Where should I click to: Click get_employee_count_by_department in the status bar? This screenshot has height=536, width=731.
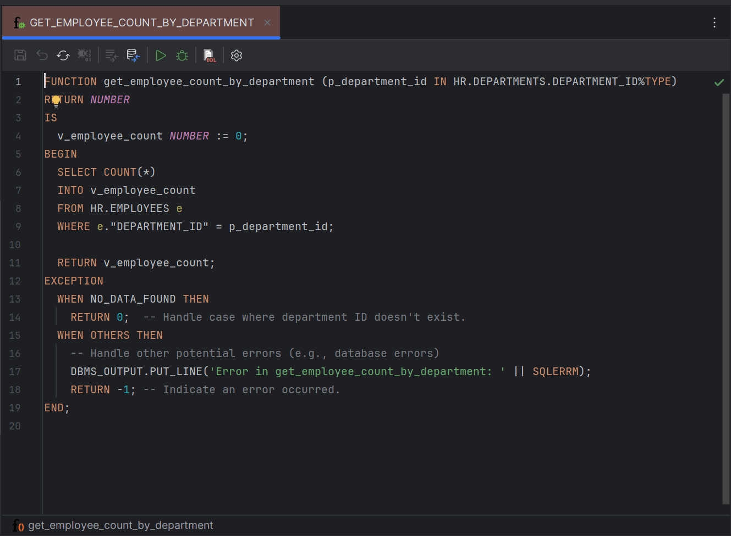point(120,525)
